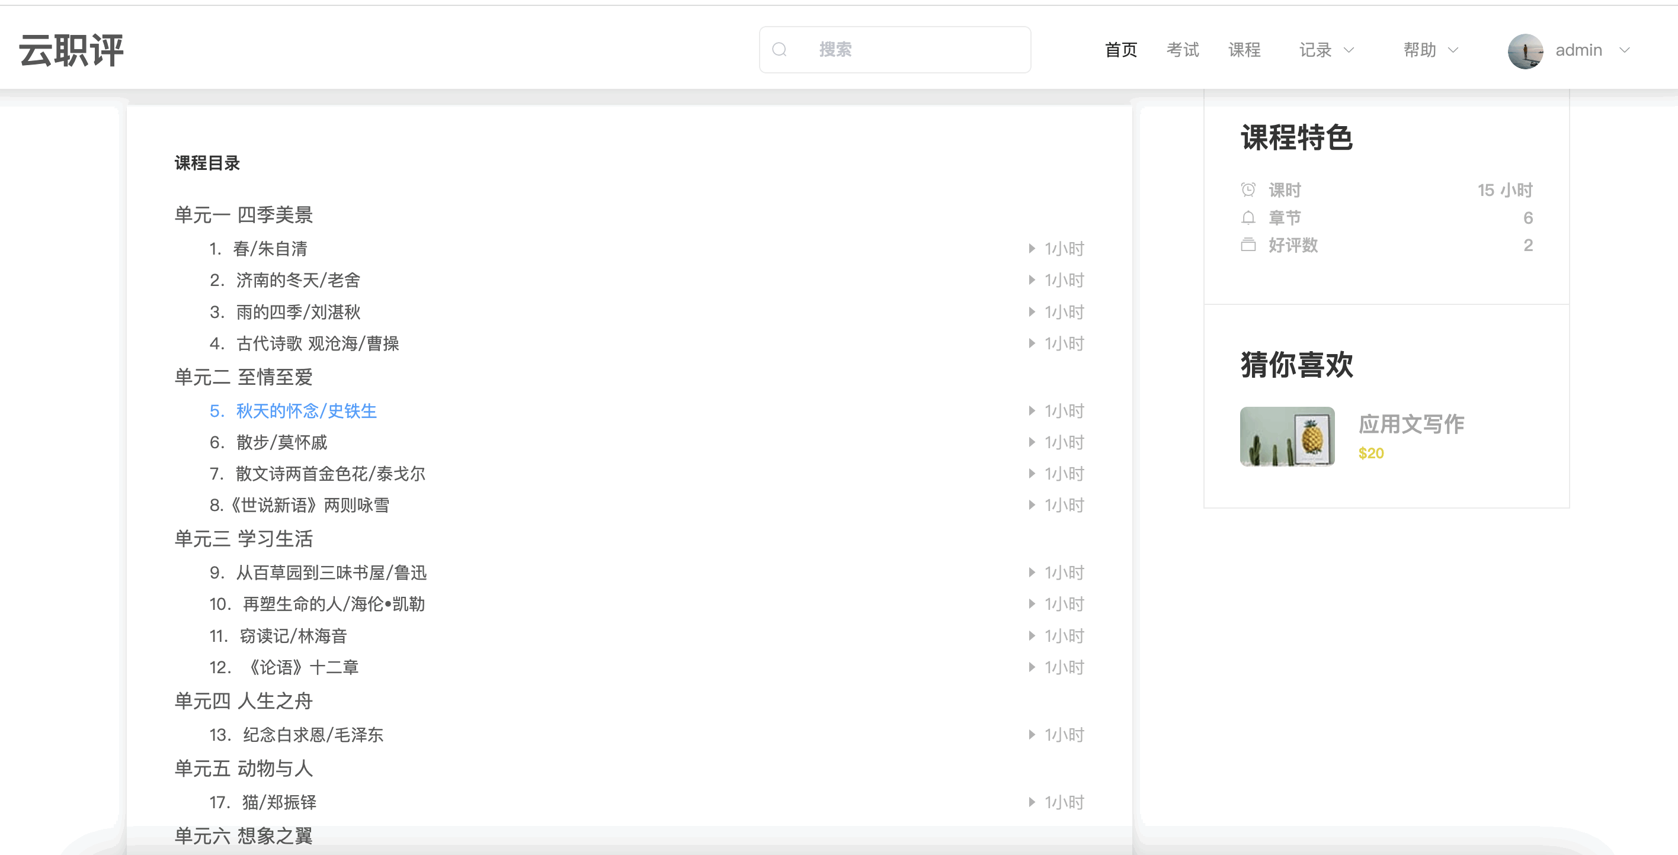Open lesson 从百草园到三味书屋/鲁迅
1678x855 pixels.
331,573
